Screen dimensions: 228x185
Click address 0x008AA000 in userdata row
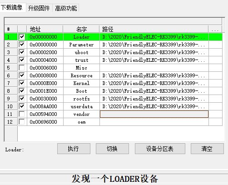click(x=45, y=106)
